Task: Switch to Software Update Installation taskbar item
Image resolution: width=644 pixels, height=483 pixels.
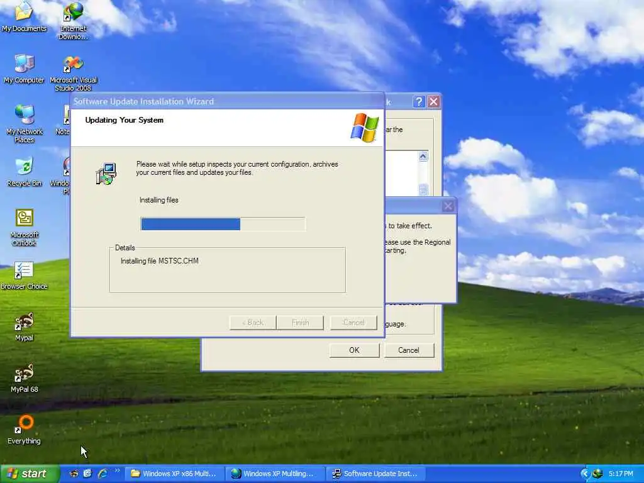Action: pyautogui.click(x=376, y=474)
